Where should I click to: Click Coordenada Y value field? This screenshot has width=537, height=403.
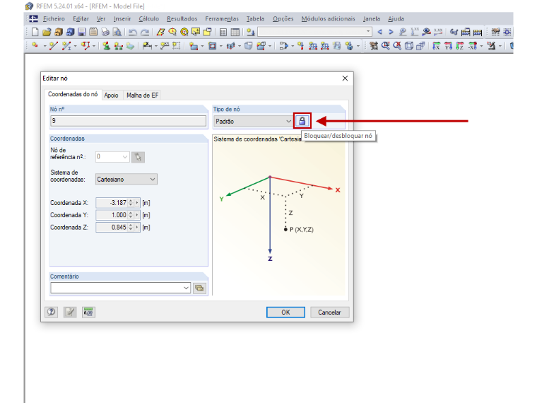point(112,215)
